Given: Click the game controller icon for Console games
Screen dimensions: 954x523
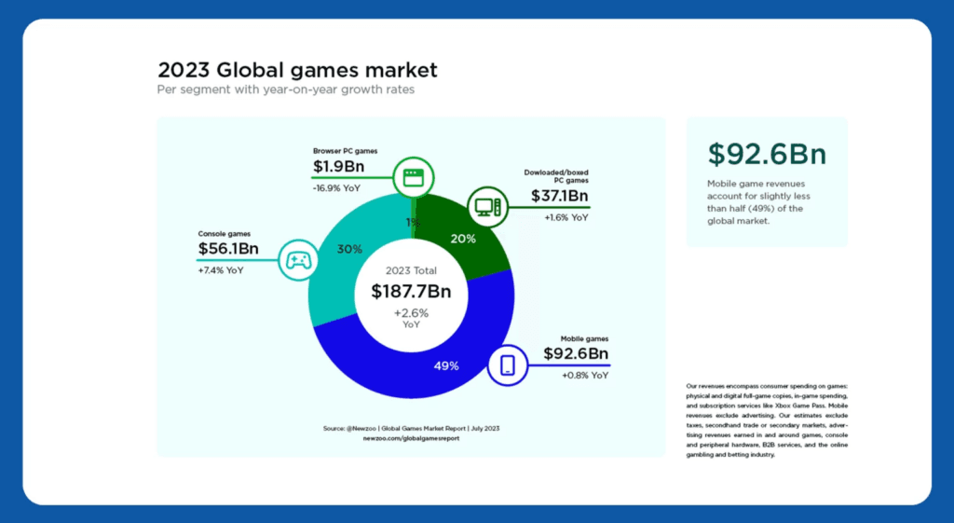Looking at the screenshot, I should tap(300, 259).
